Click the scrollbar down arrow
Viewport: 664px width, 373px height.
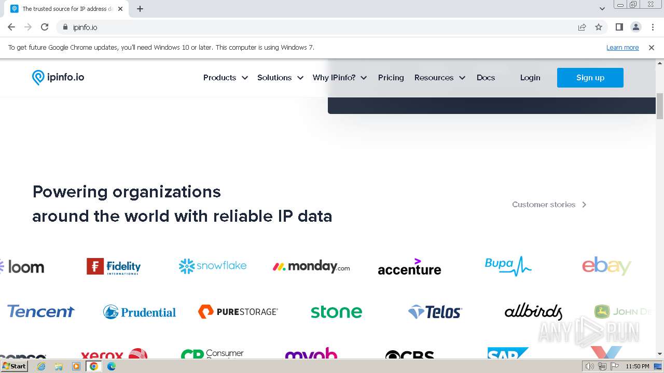click(660, 354)
